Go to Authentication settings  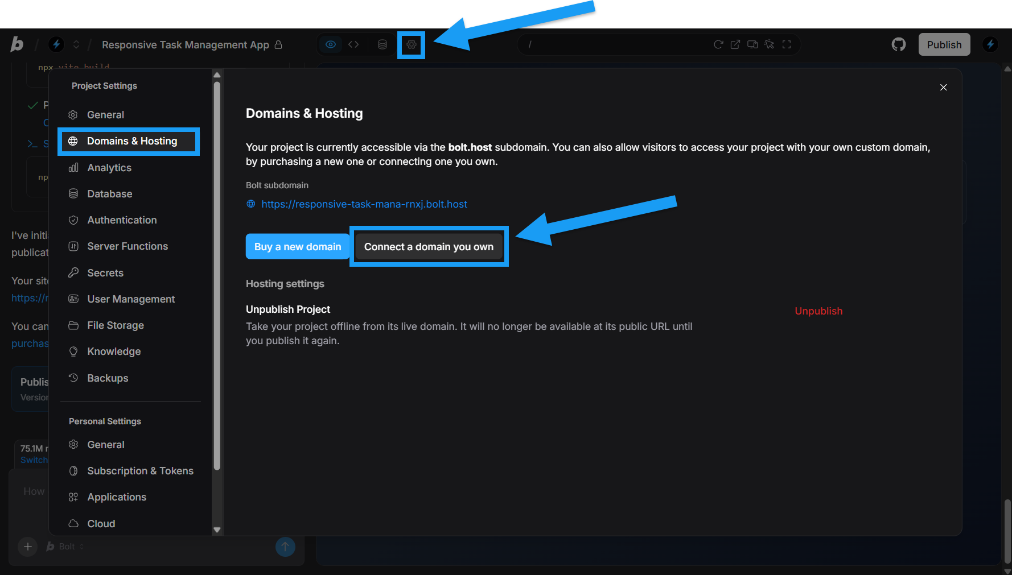coord(130,220)
